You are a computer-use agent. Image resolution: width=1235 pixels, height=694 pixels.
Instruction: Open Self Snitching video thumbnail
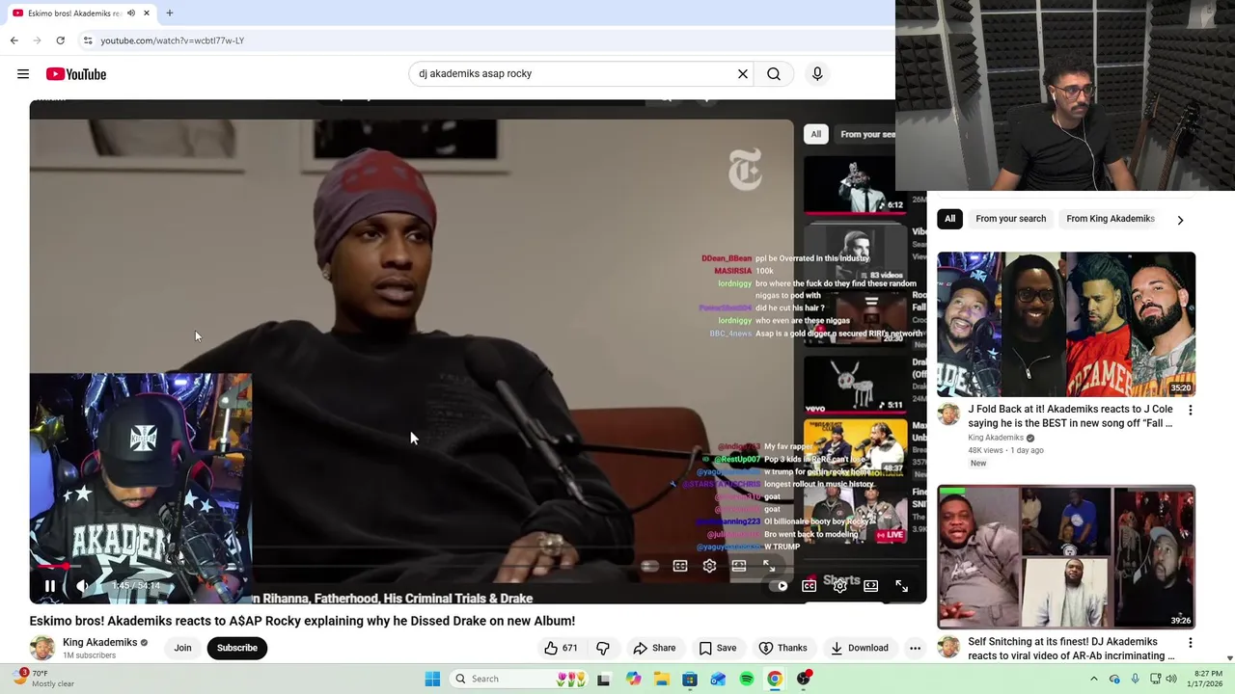(1066, 557)
